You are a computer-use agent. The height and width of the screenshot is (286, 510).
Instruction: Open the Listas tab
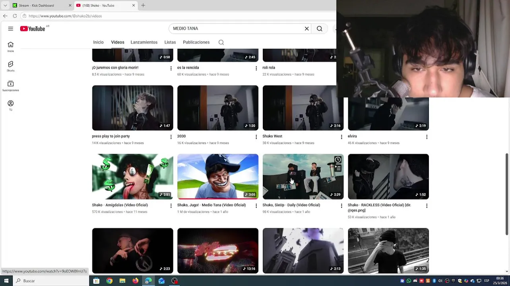point(170,42)
